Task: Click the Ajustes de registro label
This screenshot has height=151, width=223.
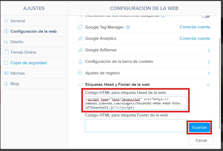Action: (x=102, y=73)
